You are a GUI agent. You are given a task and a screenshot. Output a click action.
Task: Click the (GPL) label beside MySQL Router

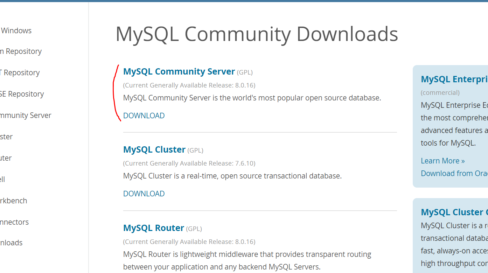pos(194,229)
